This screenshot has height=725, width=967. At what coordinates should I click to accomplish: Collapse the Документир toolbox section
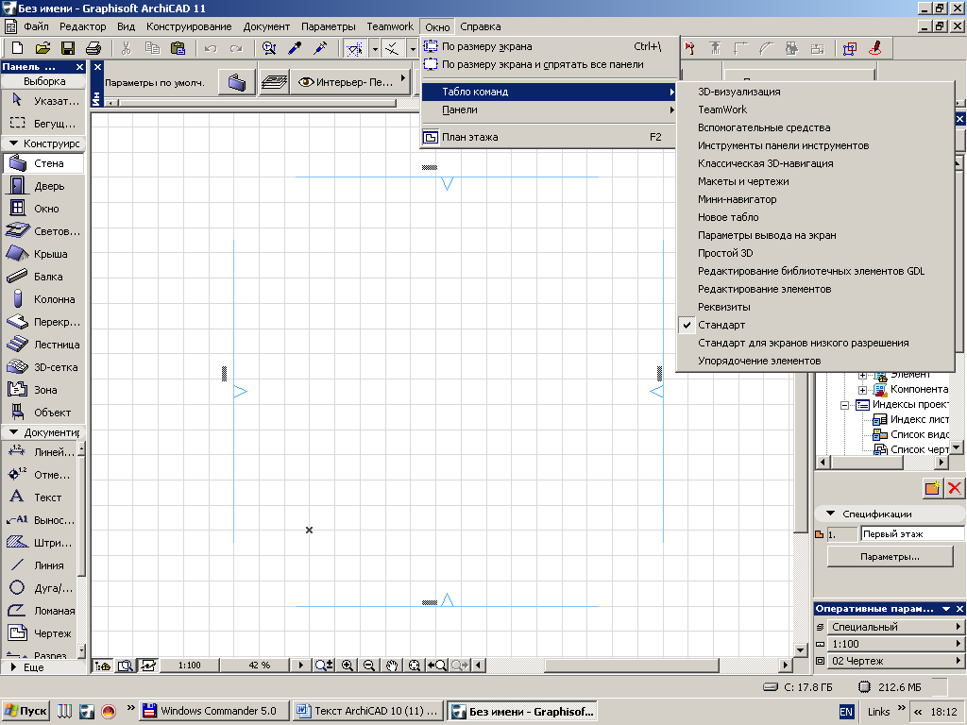point(13,432)
